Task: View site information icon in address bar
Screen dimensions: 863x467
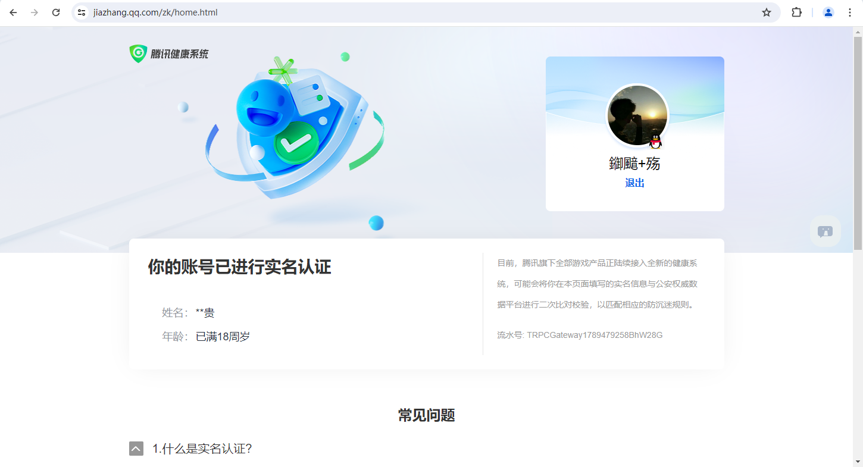Action: 82,12
